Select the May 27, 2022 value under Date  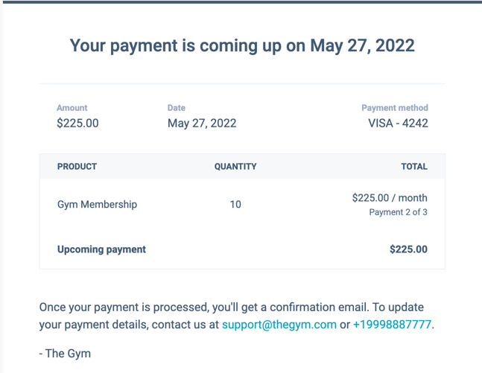(x=202, y=124)
